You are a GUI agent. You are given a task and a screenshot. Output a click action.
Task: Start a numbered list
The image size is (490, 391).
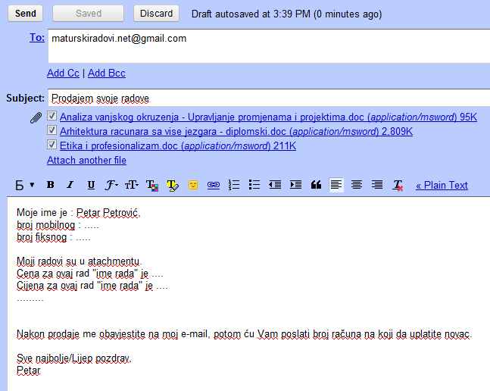point(234,185)
